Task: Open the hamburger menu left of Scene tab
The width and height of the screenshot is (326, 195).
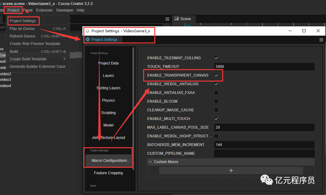Action: (167, 19)
